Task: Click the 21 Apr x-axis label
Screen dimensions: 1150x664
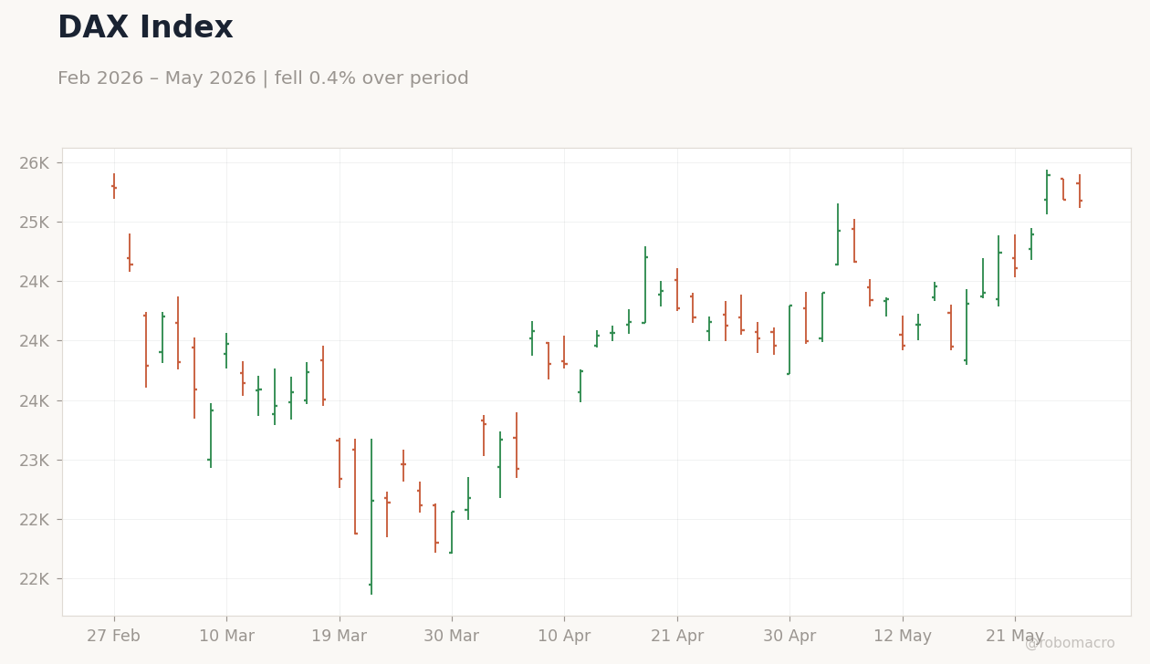Action: [x=677, y=636]
